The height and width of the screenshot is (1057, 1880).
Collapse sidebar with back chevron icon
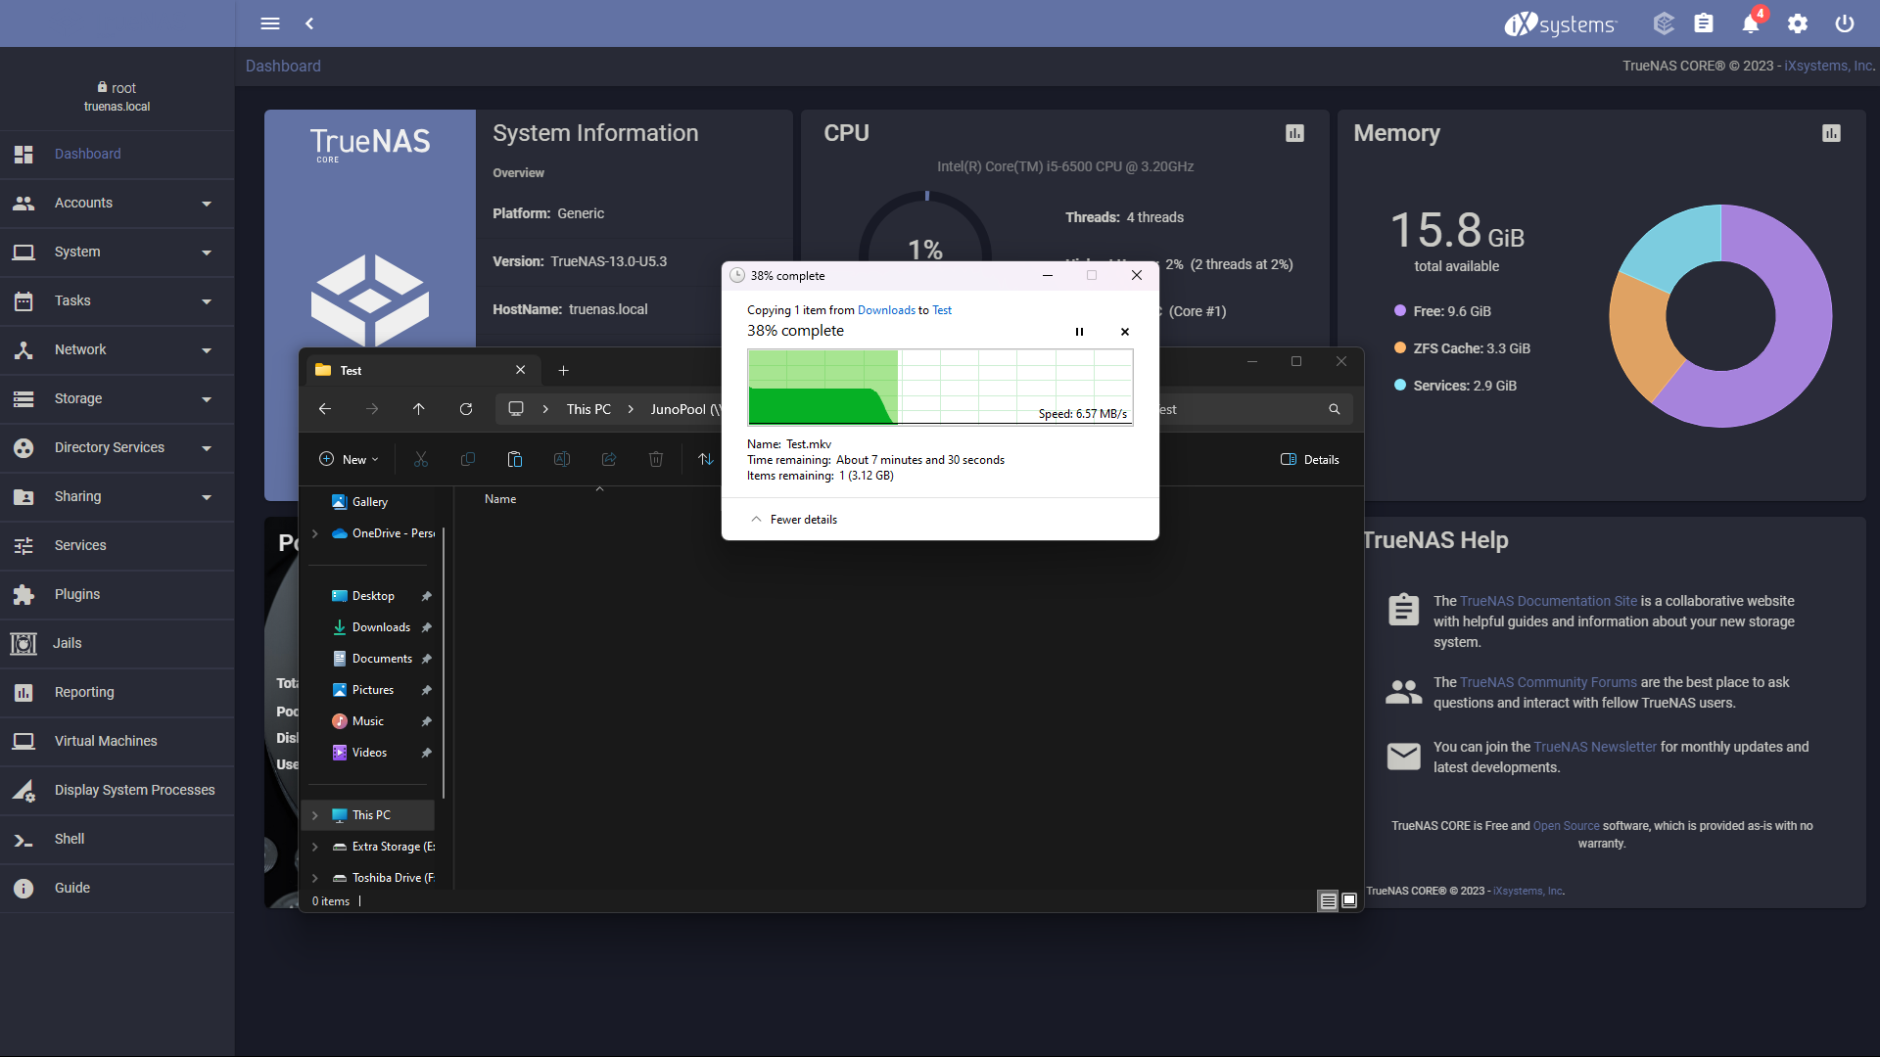[309, 23]
